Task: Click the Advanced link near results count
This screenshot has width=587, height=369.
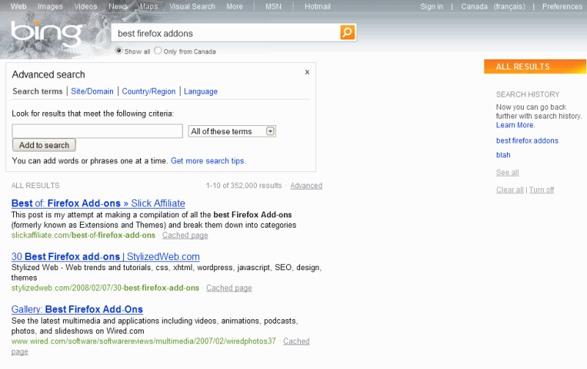Action: (306, 186)
